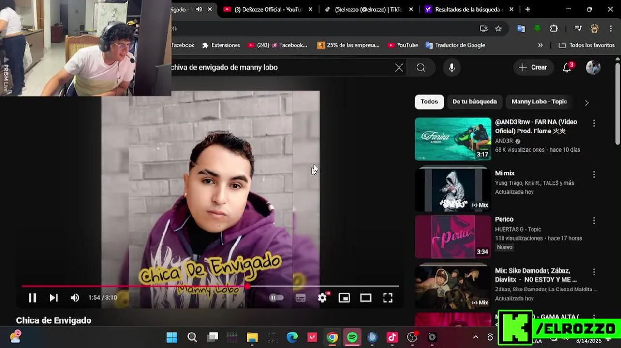Screen dimensions: 621x348
Task: Expand the hidden bookmarks chevron
Action: (540, 45)
